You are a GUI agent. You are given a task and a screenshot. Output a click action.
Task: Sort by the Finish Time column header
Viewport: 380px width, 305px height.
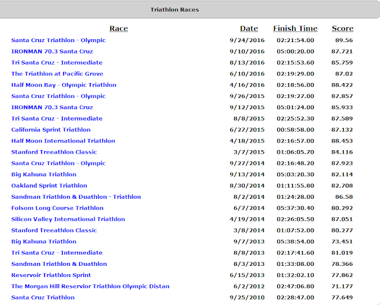[295, 28]
